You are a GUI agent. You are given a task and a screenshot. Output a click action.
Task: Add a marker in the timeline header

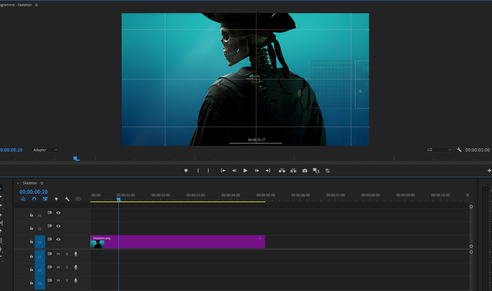[56, 199]
